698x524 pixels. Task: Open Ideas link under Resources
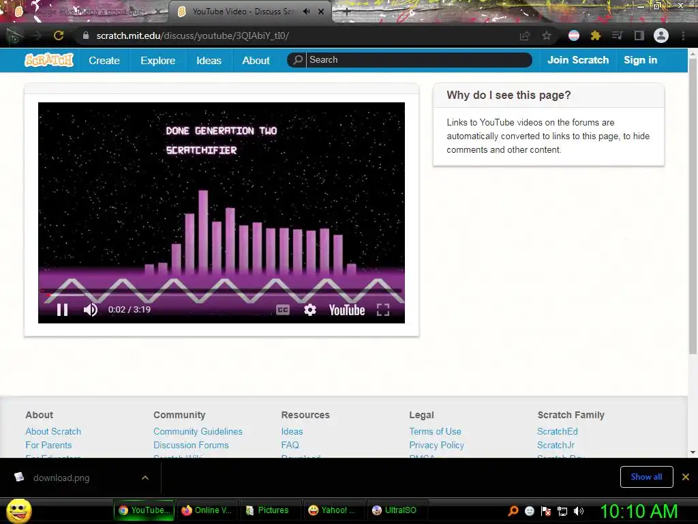tap(292, 431)
